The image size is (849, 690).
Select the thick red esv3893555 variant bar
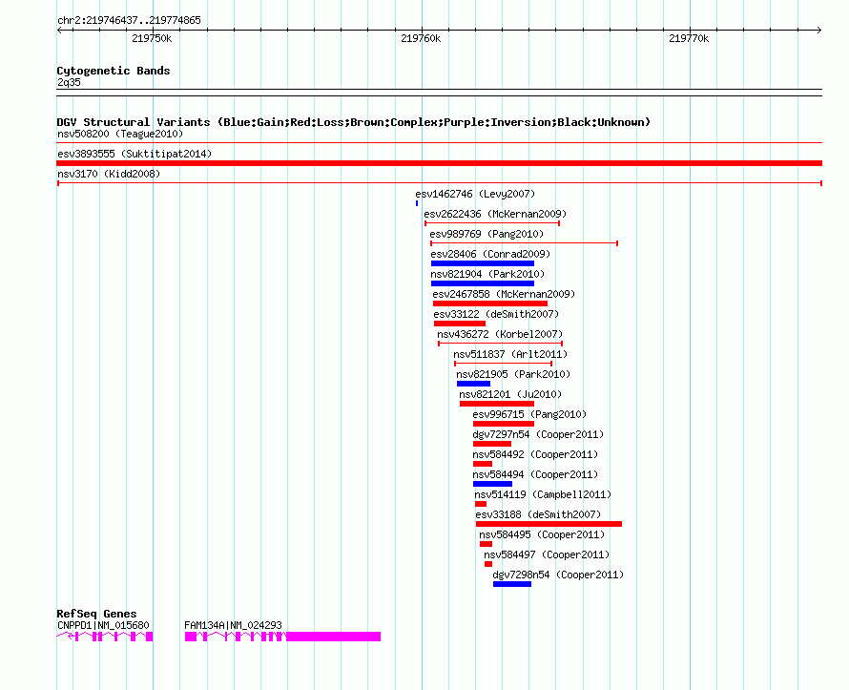pos(439,163)
